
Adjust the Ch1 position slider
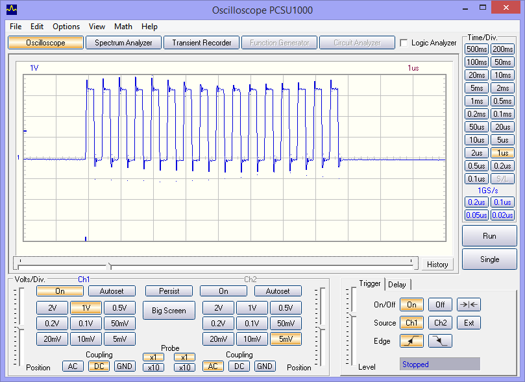21,327
